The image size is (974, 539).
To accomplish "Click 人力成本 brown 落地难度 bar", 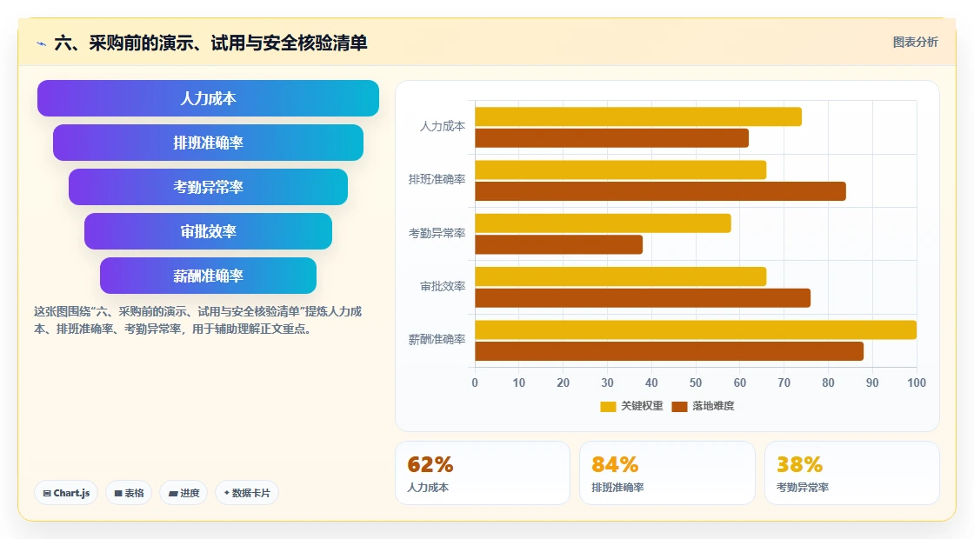I will [x=612, y=138].
